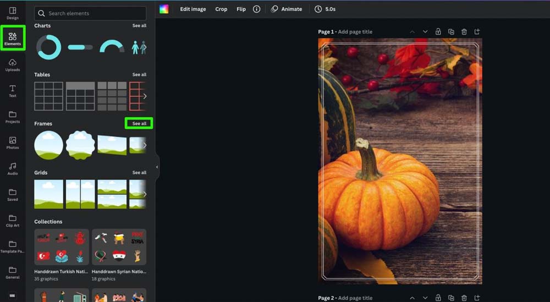Image resolution: width=550 pixels, height=302 pixels.
Task: Insert the half-dial gauge chart
Action: pyautogui.click(x=112, y=47)
